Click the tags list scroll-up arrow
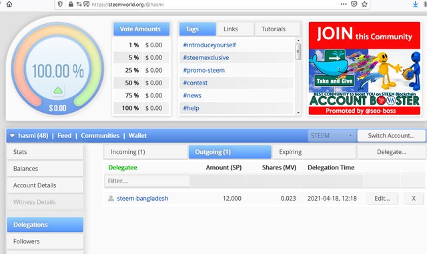427x254 pixels. pyautogui.click(x=298, y=40)
